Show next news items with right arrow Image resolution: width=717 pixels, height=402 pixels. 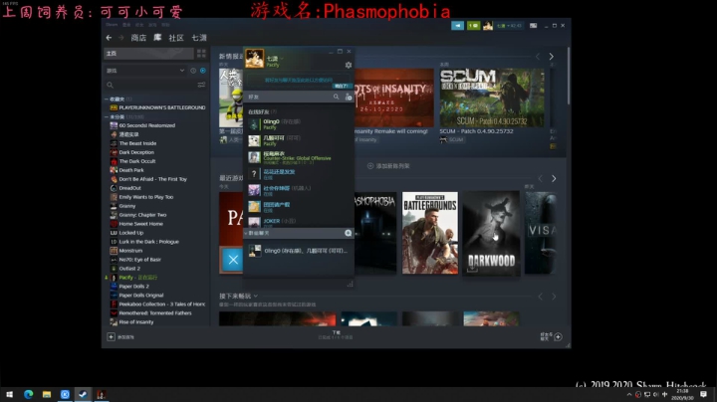pyautogui.click(x=551, y=56)
